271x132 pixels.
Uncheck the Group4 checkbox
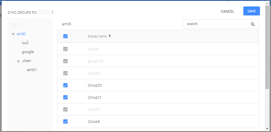[x=65, y=122]
